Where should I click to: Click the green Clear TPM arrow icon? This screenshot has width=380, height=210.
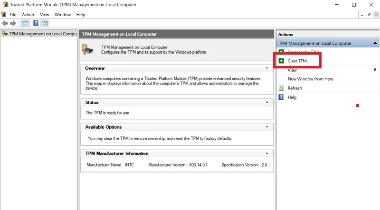[281, 61]
